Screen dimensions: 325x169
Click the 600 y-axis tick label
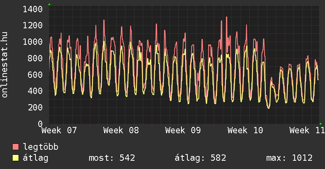[33, 75]
